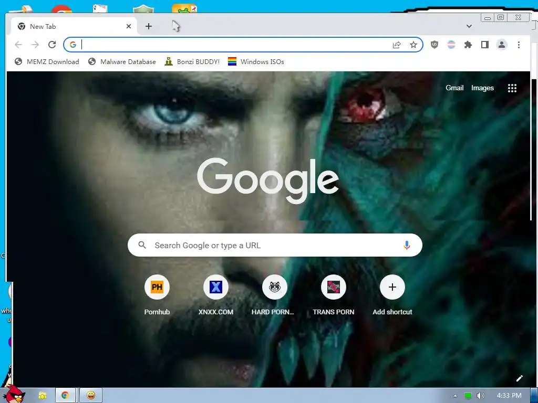Share this page via the omnibox icon
Viewport: 538px width, 403px height.
pos(397,45)
